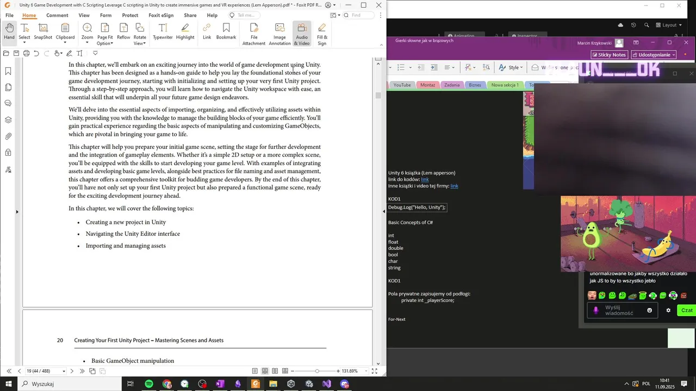Open Fill & Sign tool
The width and height of the screenshot is (696, 391).
[x=322, y=34]
